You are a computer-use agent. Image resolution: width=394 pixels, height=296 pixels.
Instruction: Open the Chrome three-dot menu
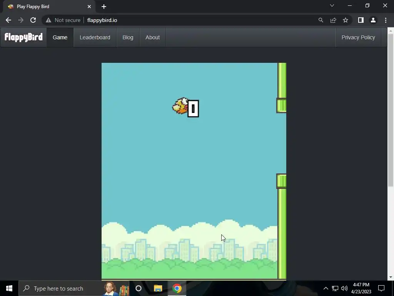(x=386, y=20)
